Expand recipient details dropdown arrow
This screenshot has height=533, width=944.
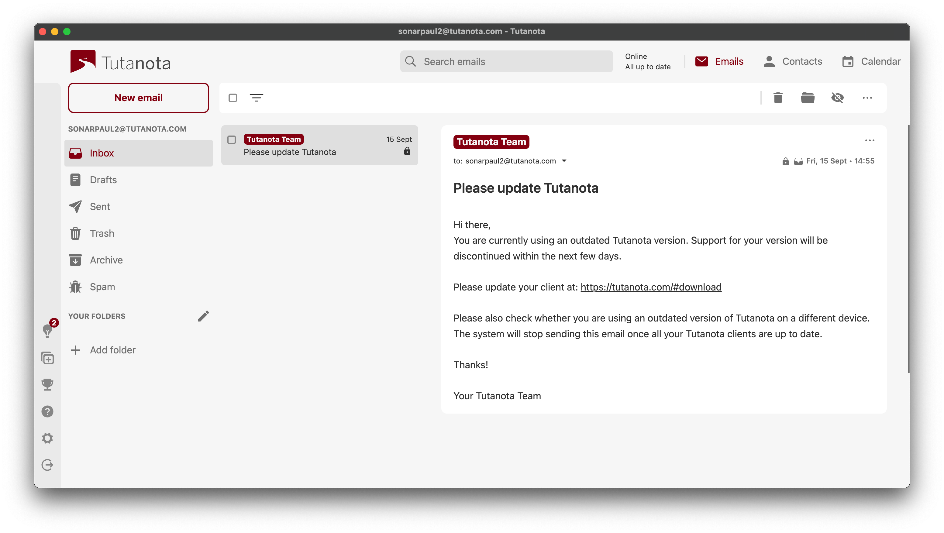564,161
